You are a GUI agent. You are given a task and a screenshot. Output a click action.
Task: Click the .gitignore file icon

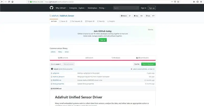pos(52,73)
